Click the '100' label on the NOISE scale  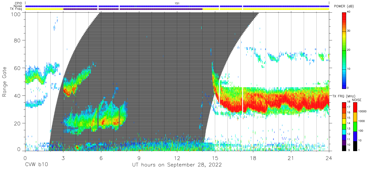pyautogui.click(x=360, y=131)
